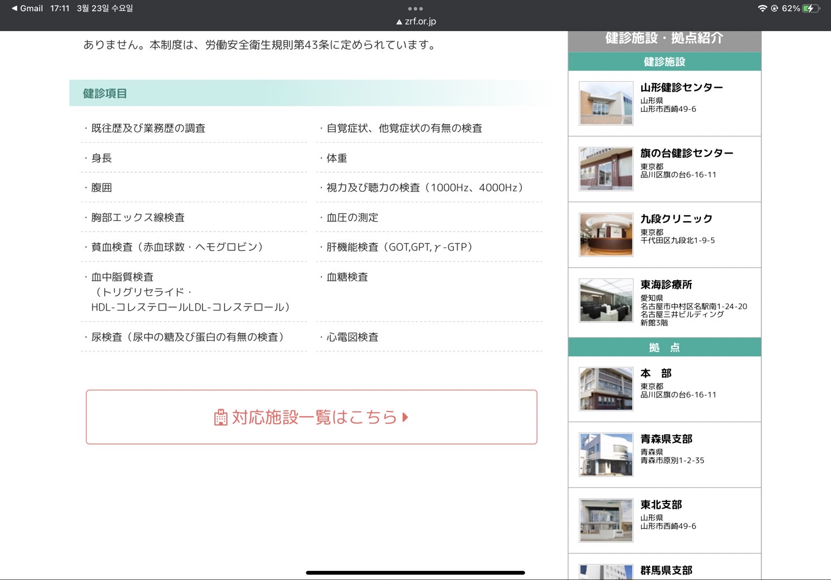Click 本部 building thumbnail

pyautogui.click(x=606, y=389)
